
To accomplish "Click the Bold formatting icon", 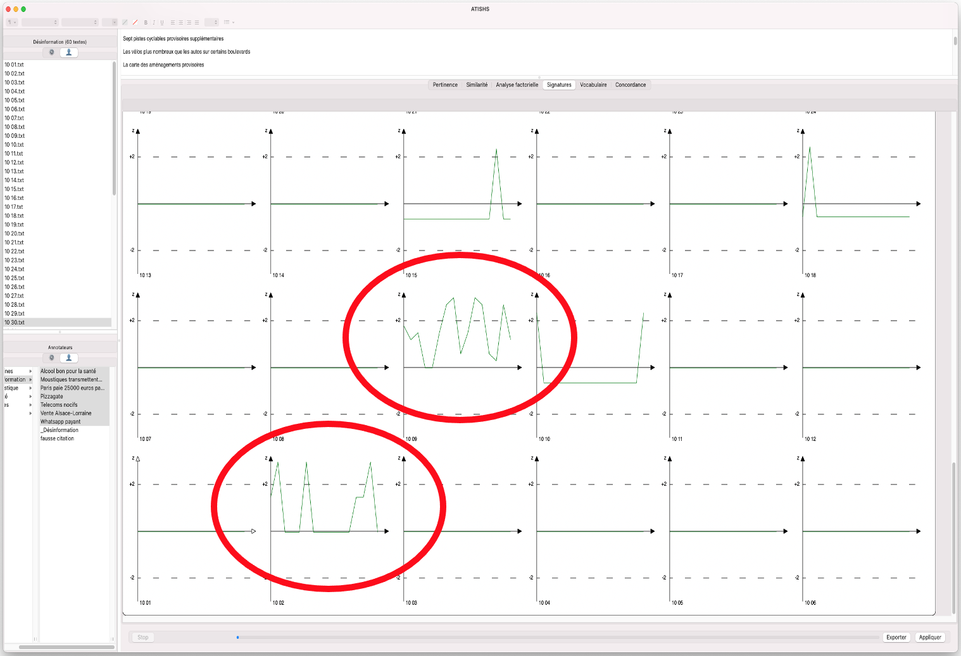I will (x=146, y=22).
